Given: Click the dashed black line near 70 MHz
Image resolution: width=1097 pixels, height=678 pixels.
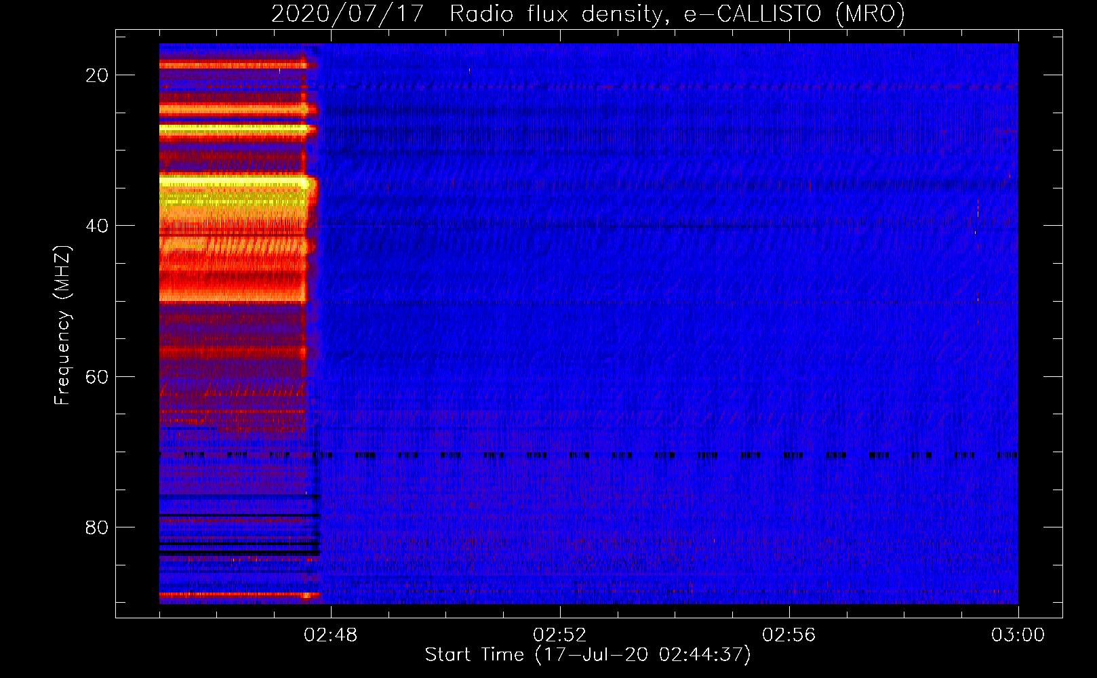Looking at the screenshot, I should tap(589, 456).
